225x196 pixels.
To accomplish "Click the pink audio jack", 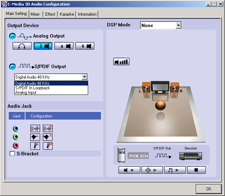I will 16,146.
